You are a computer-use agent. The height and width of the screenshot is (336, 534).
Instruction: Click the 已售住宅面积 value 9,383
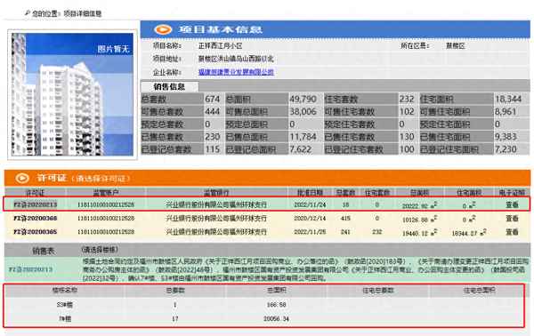pyautogui.click(x=506, y=137)
